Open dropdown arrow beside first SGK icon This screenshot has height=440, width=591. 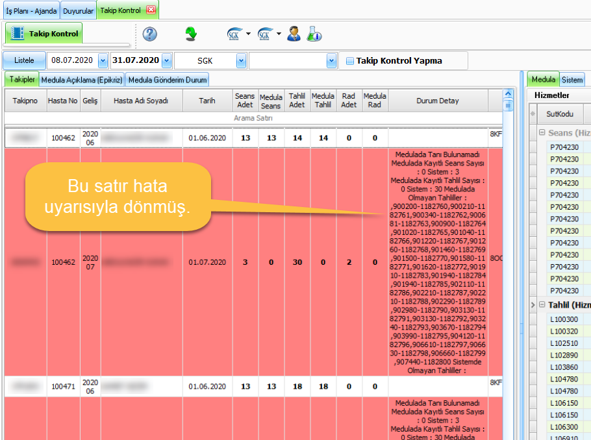(248, 34)
